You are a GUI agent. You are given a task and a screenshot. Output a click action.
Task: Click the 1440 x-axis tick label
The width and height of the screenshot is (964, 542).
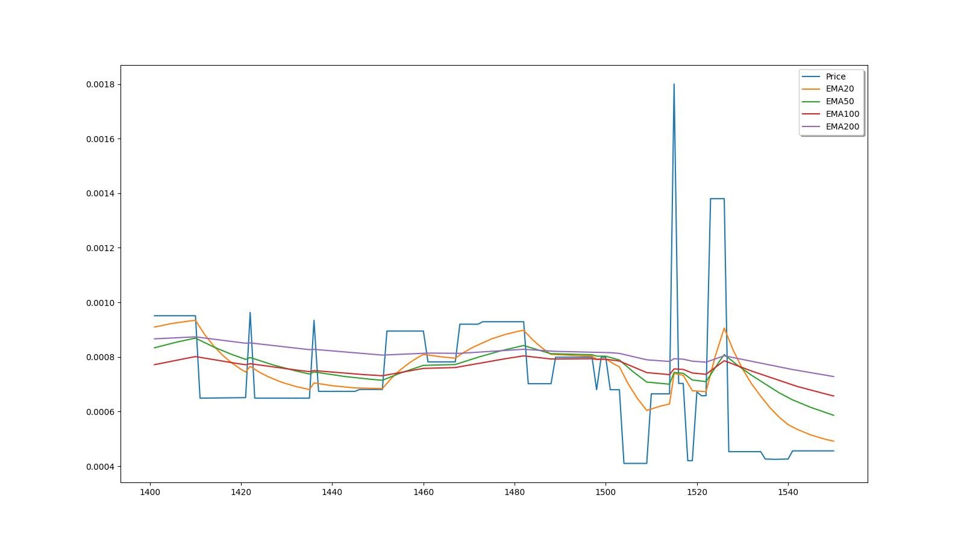click(x=332, y=492)
